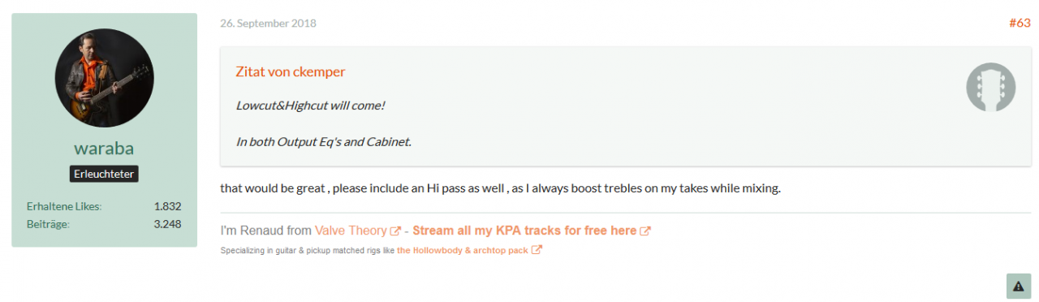Follow the Valve Theory link

coord(351,231)
